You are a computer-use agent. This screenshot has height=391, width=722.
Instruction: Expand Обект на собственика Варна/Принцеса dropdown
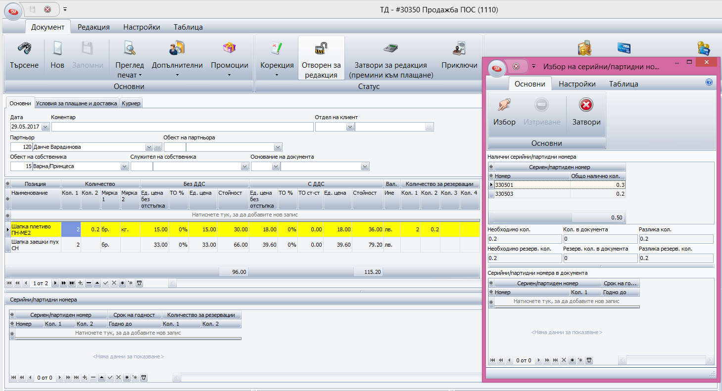(x=126, y=167)
